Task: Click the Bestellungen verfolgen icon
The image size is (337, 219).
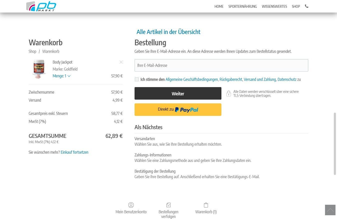Action: pos(168,205)
